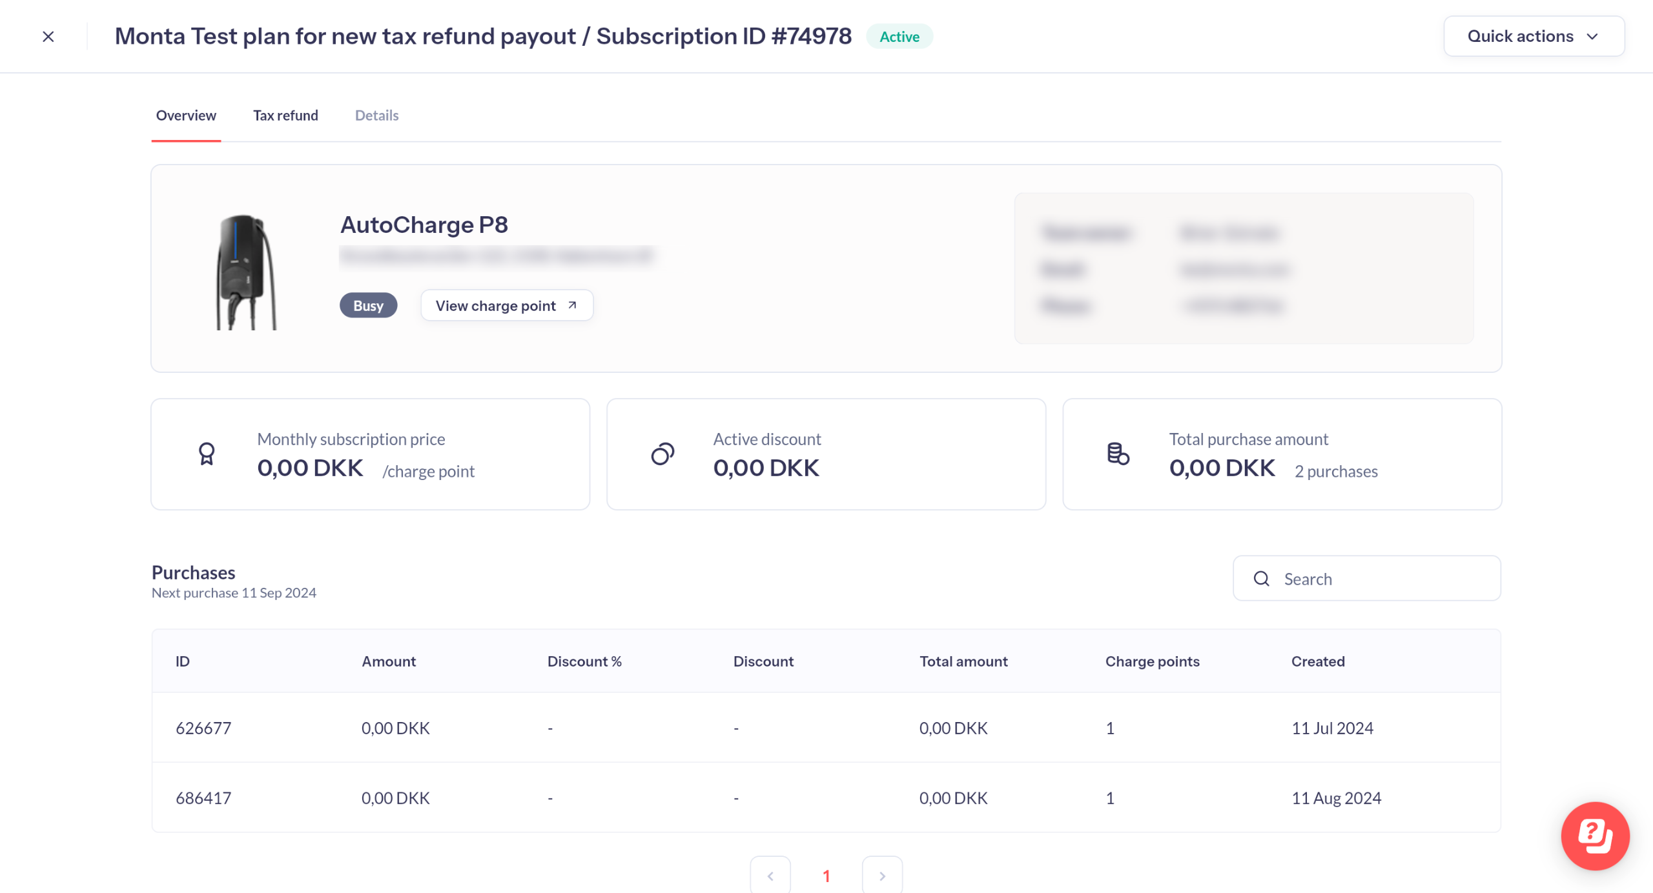Click the stacked coins icon for Total purchase
The width and height of the screenshot is (1653, 893).
[1118, 454]
